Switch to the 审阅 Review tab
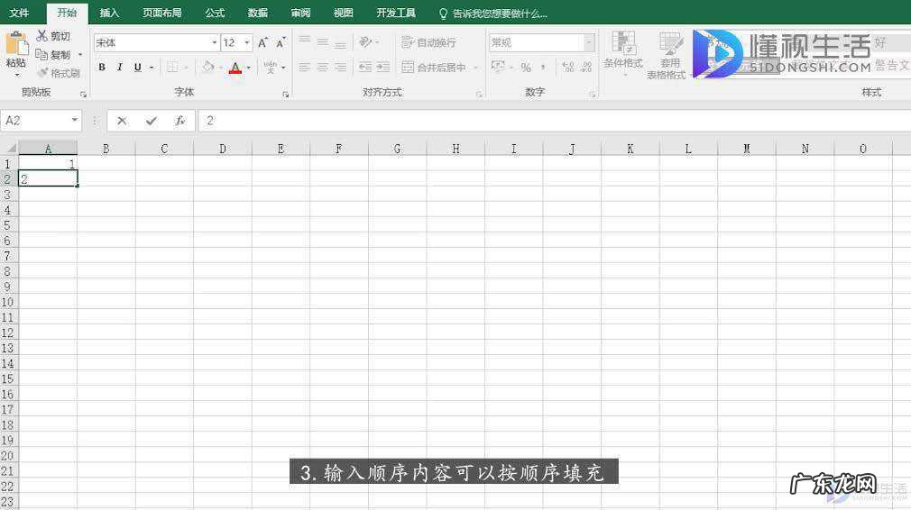 [x=300, y=13]
